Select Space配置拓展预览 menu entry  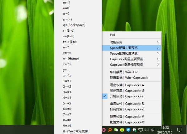click(132, 53)
